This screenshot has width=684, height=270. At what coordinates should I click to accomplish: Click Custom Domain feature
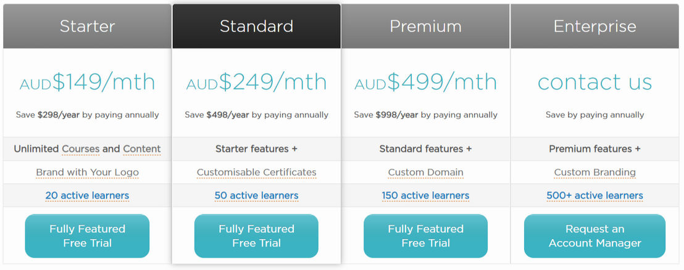(x=426, y=173)
